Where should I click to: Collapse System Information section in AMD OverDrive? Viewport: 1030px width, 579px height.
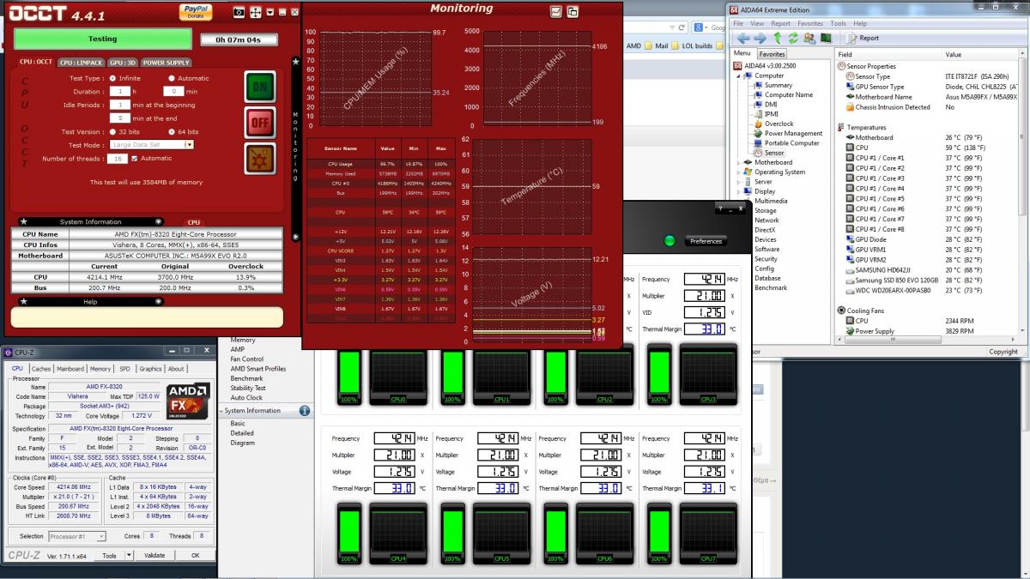click(221, 411)
